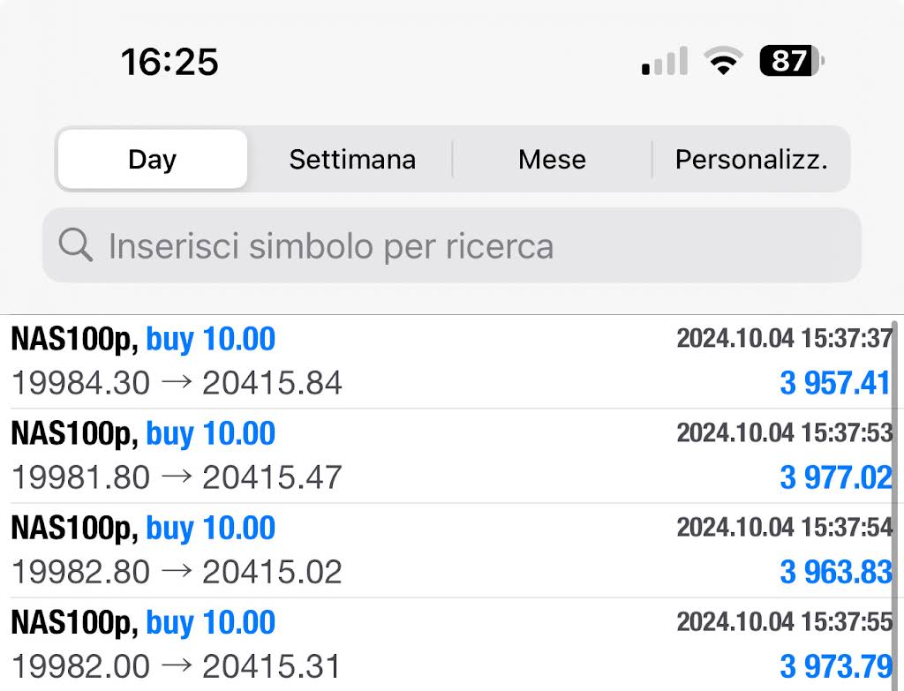
Task: Switch to the Settimana tab
Action: 352,160
